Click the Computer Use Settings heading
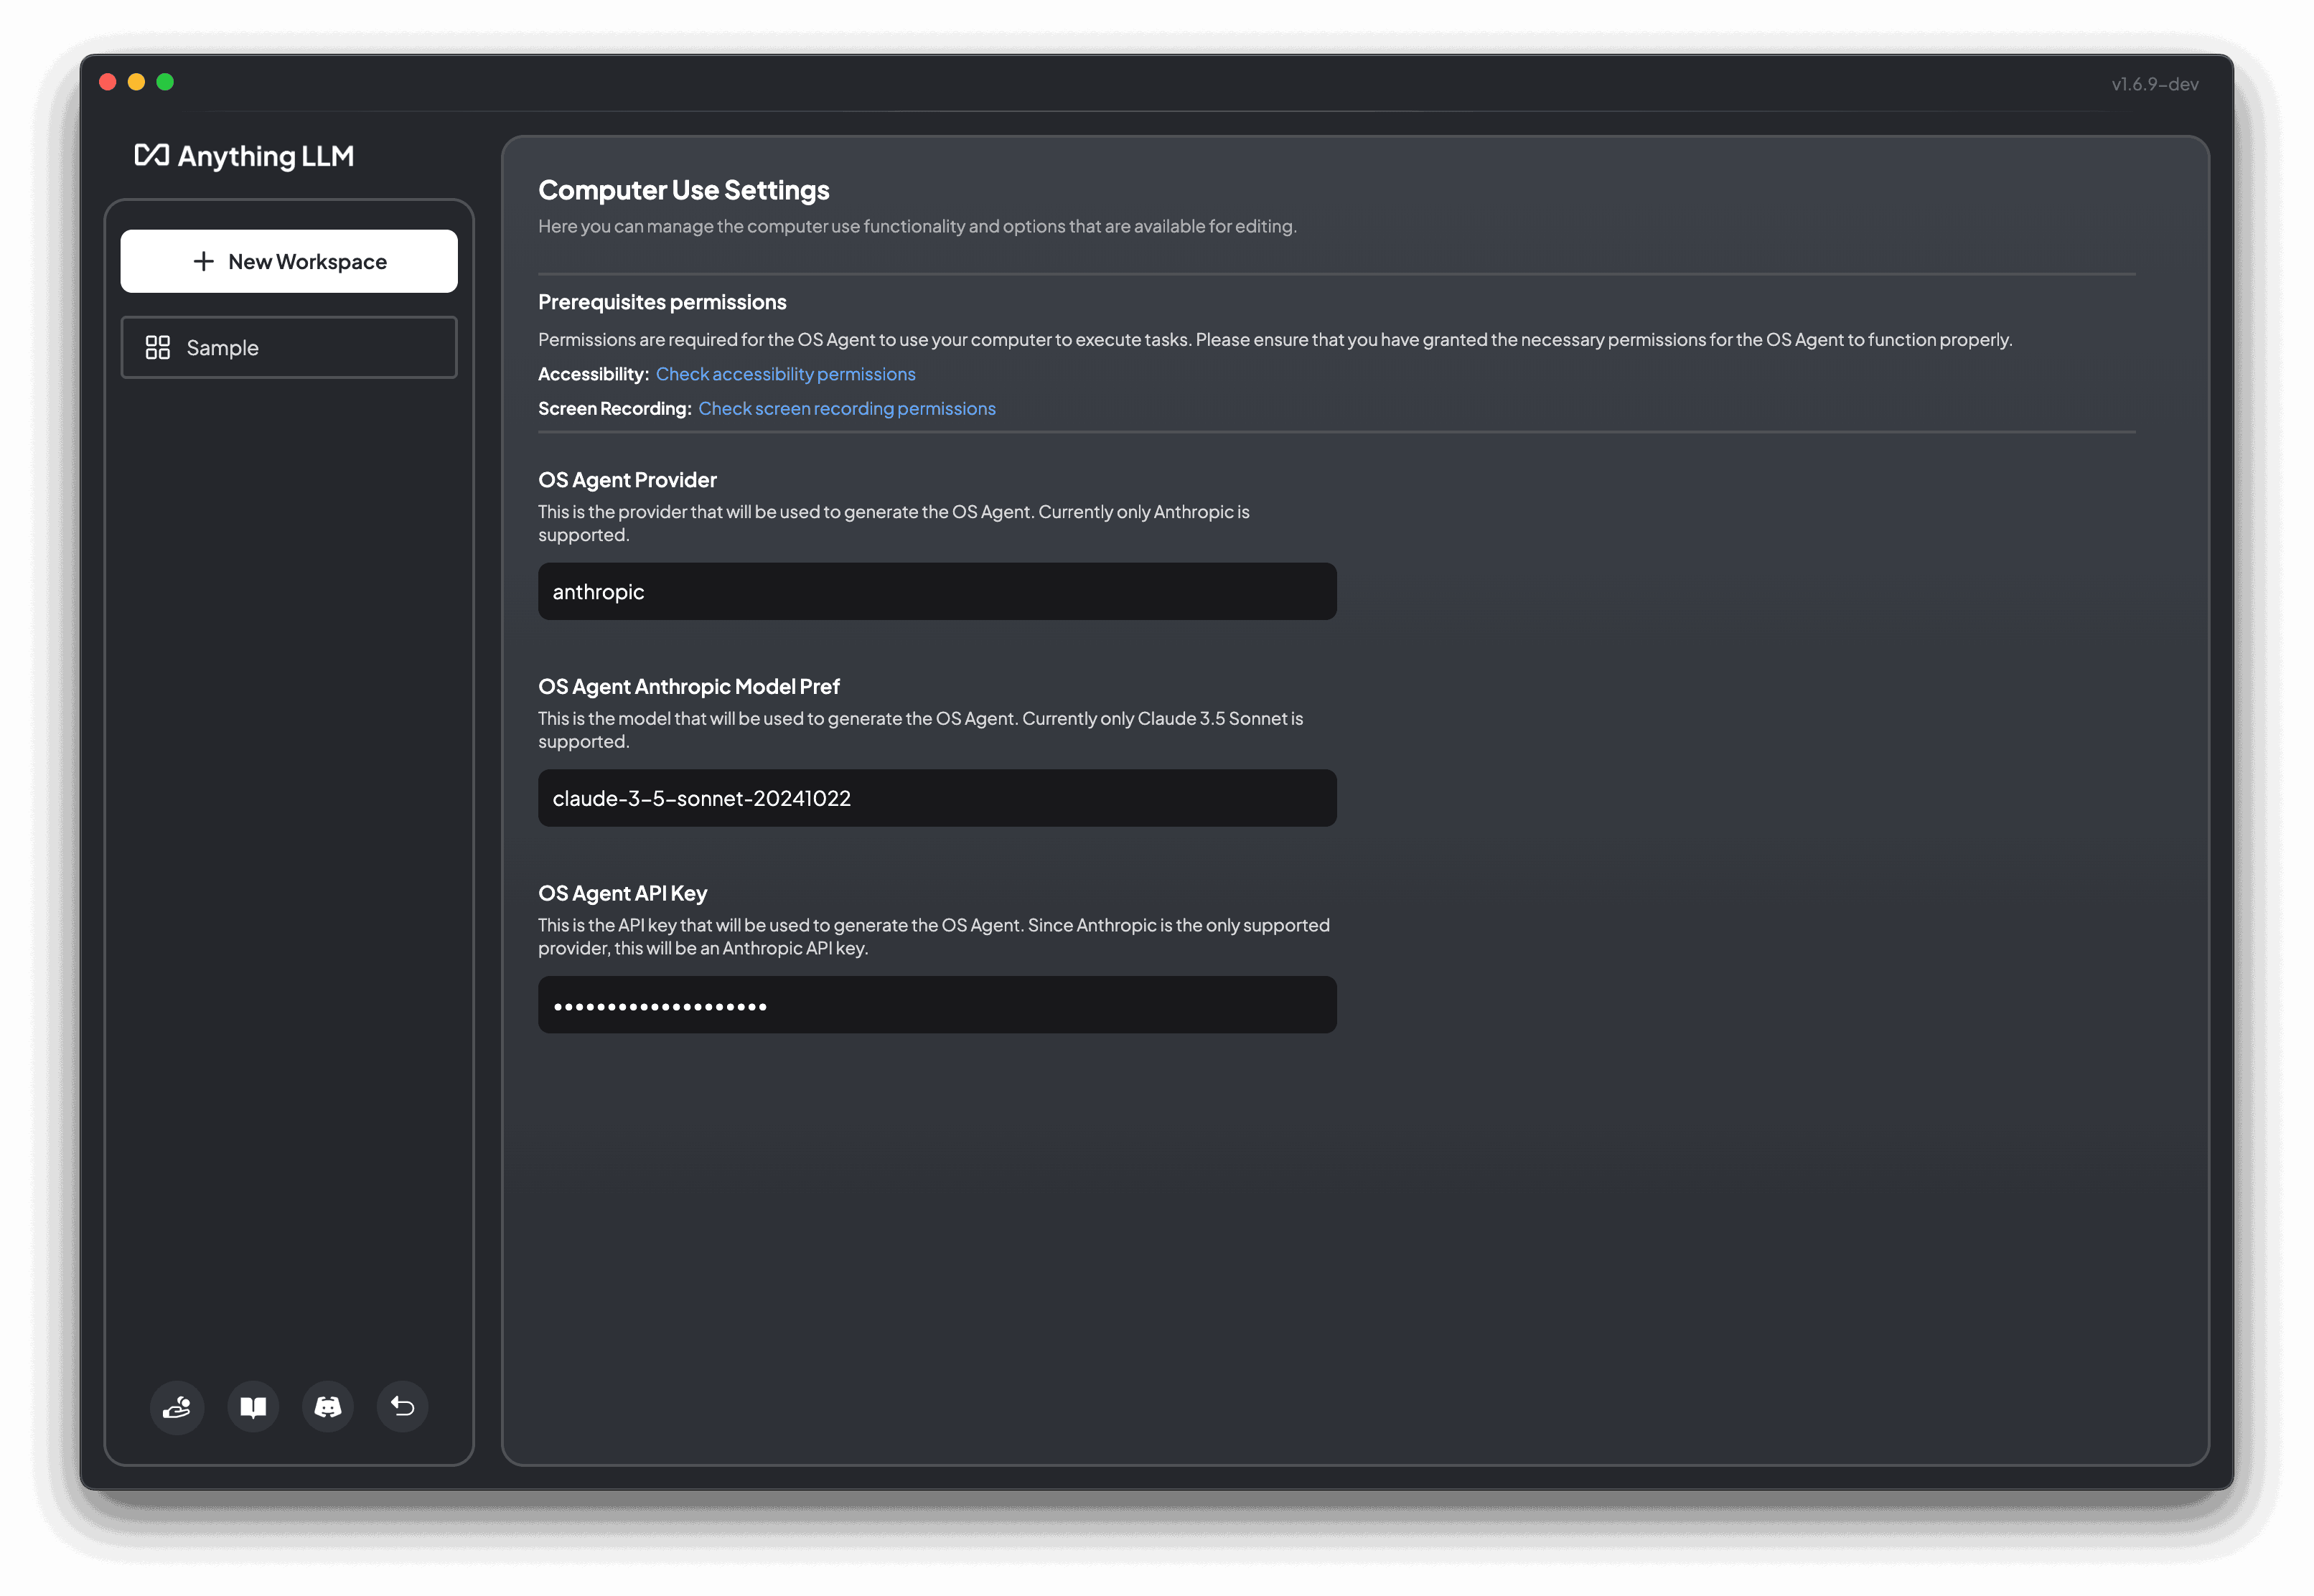2314x1596 pixels. (x=683, y=190)
